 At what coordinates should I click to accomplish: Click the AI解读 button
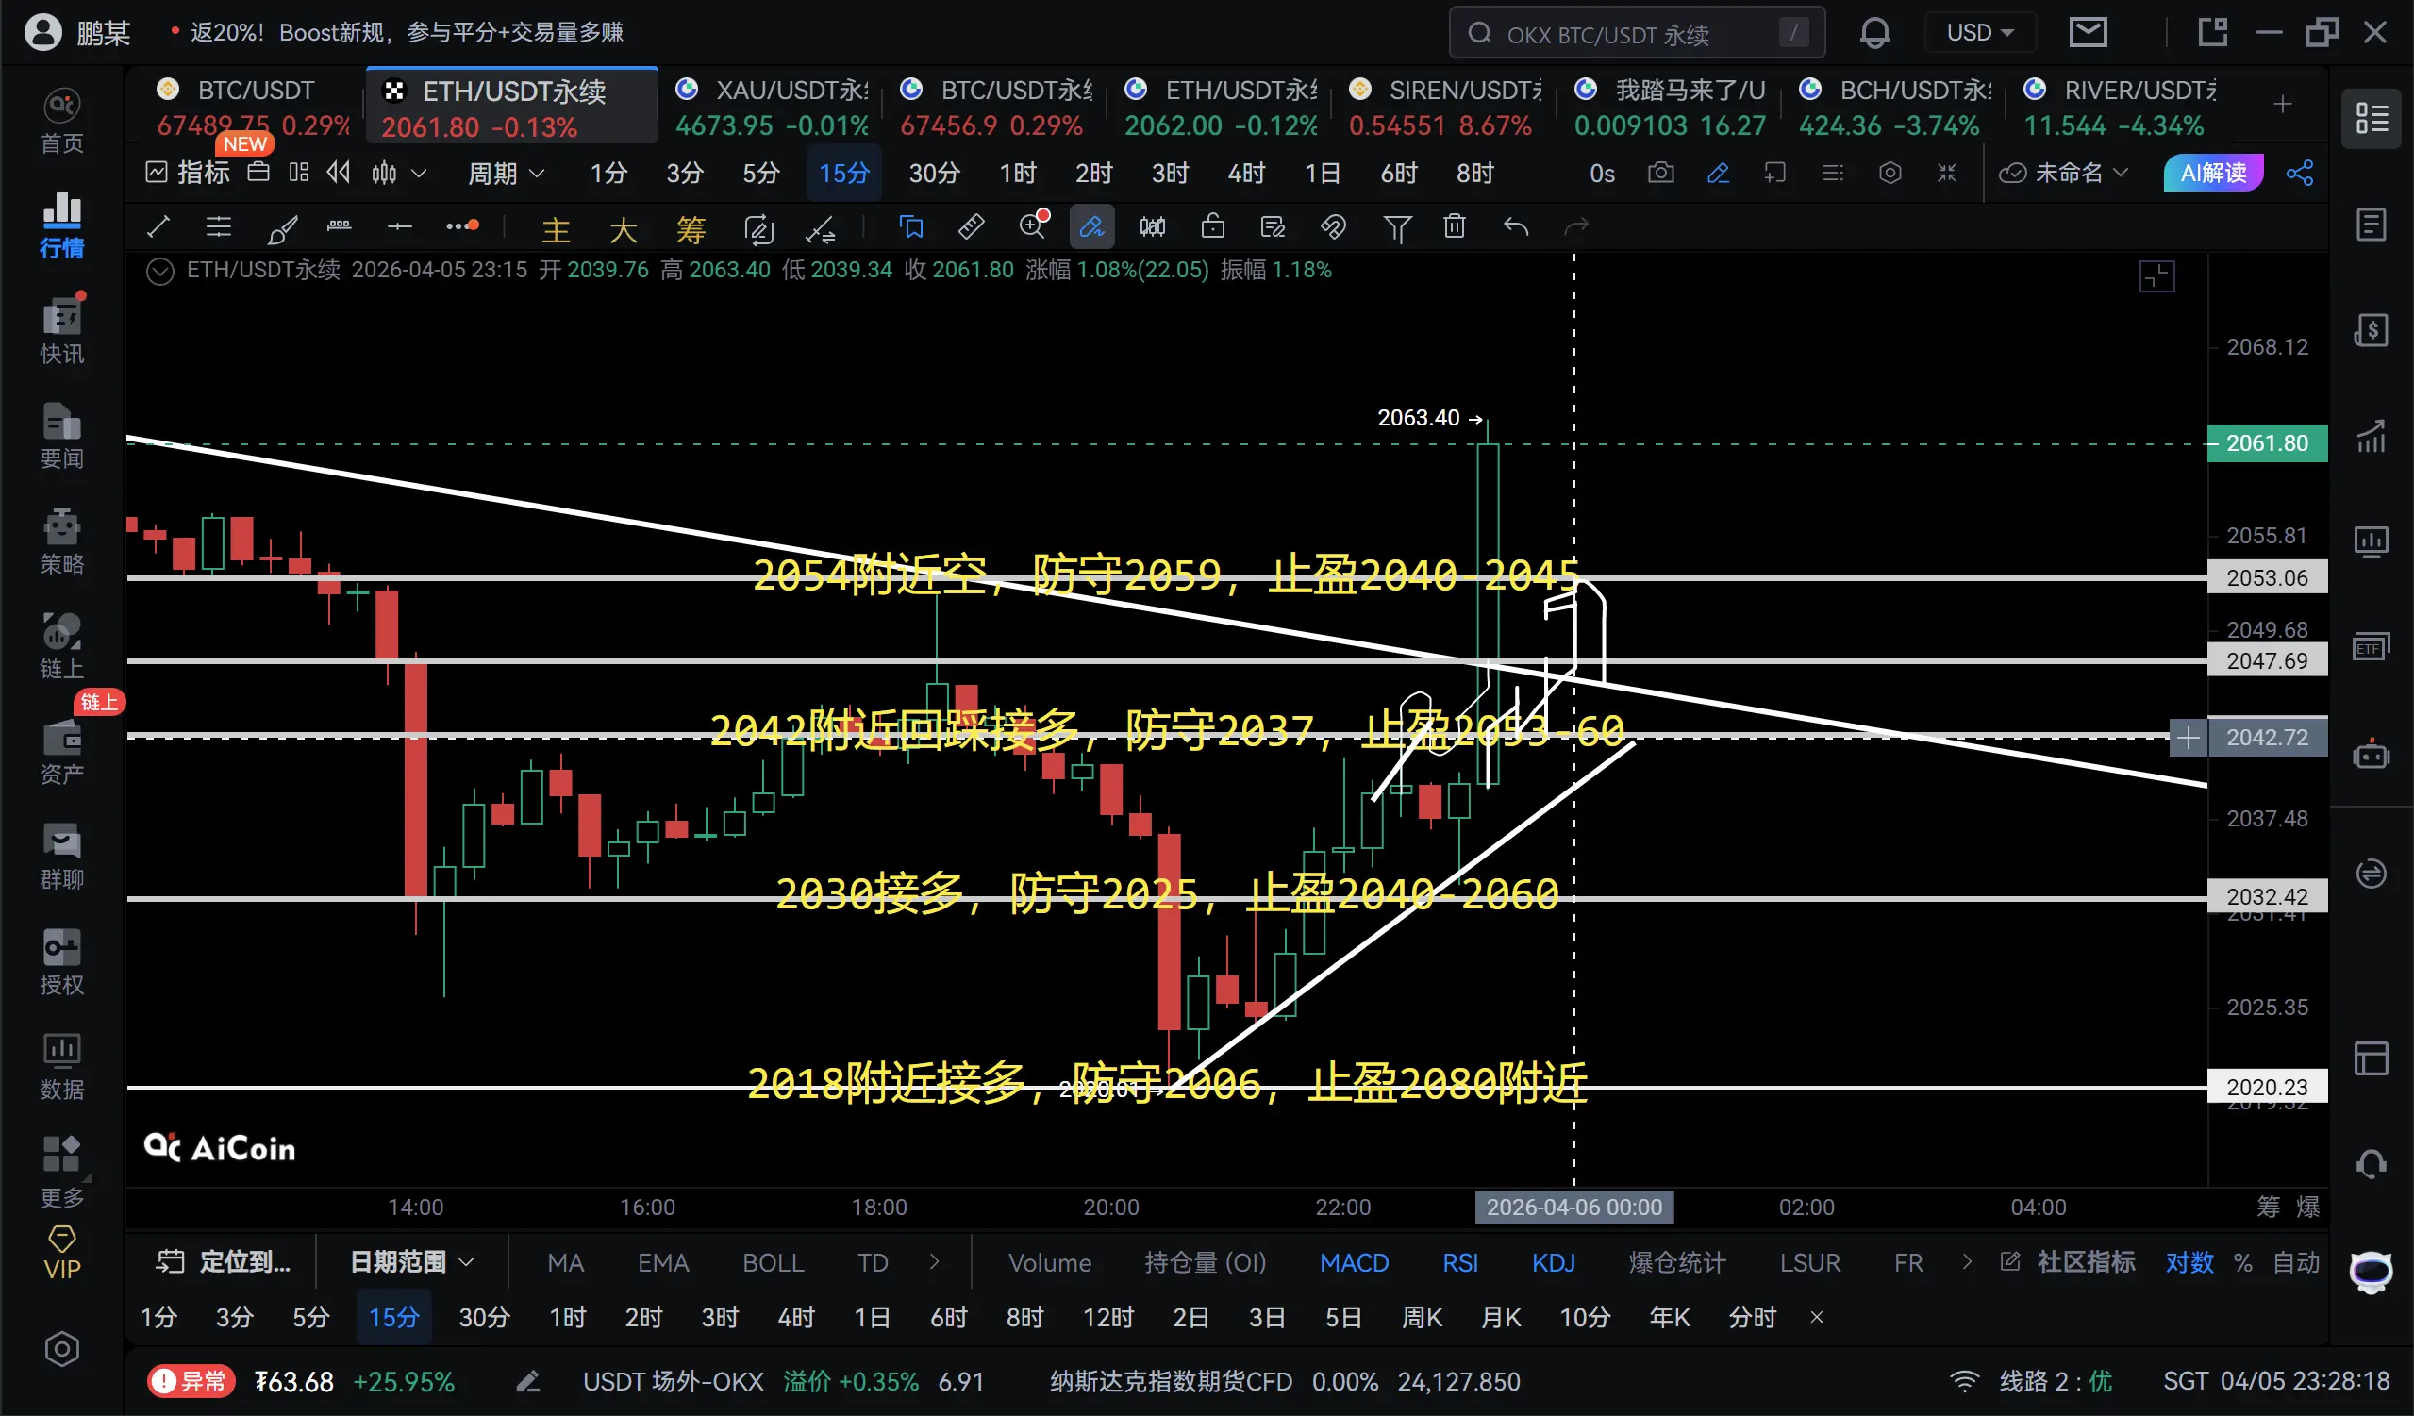[2213, 174]
